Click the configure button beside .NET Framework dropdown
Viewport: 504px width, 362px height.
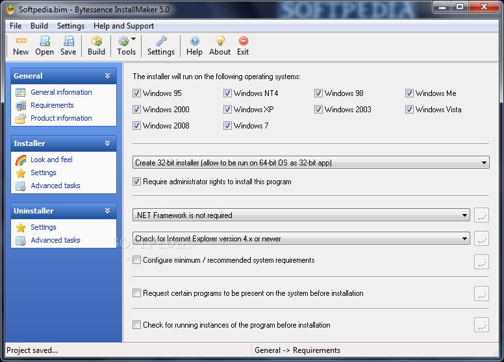point(481,215)
